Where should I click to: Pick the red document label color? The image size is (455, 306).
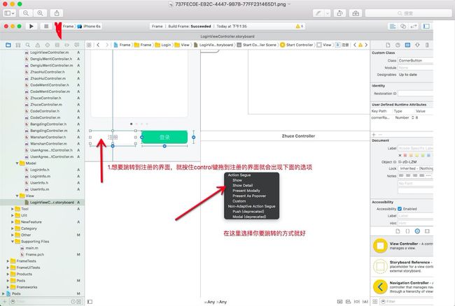pyautogui.click(x=405, y=155)
